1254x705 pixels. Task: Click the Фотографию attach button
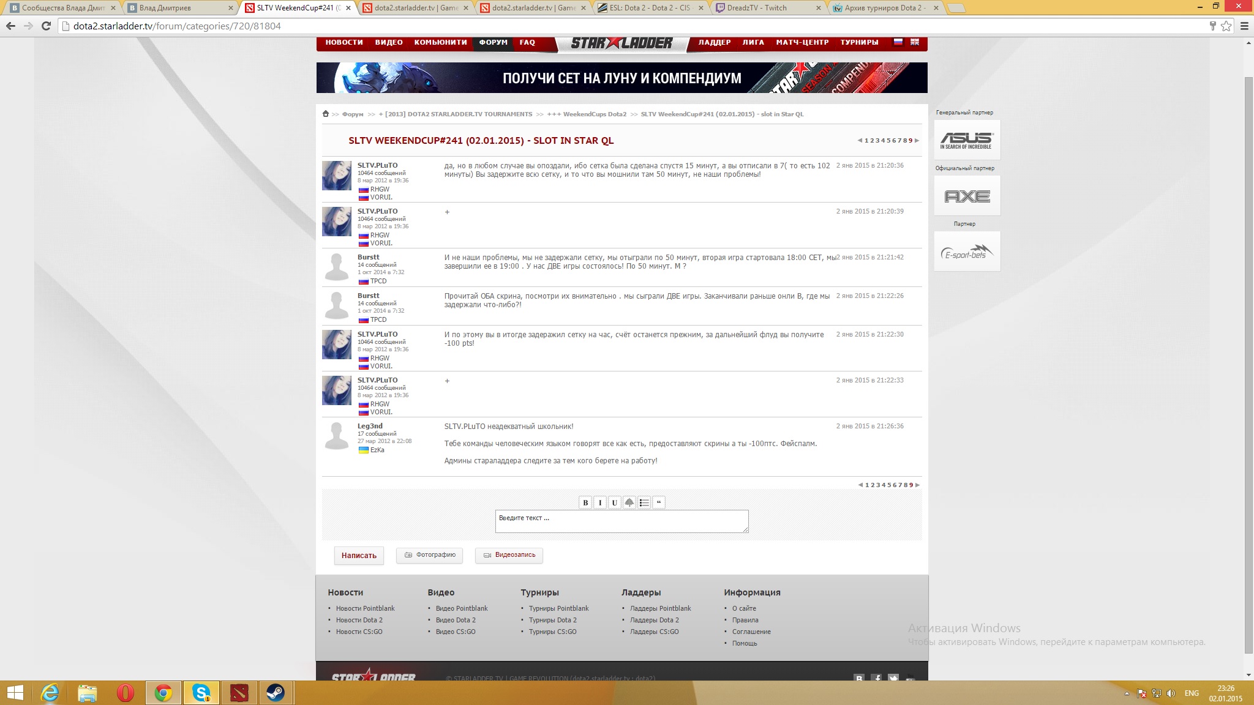pyautogui.click(x=429, y=555)
